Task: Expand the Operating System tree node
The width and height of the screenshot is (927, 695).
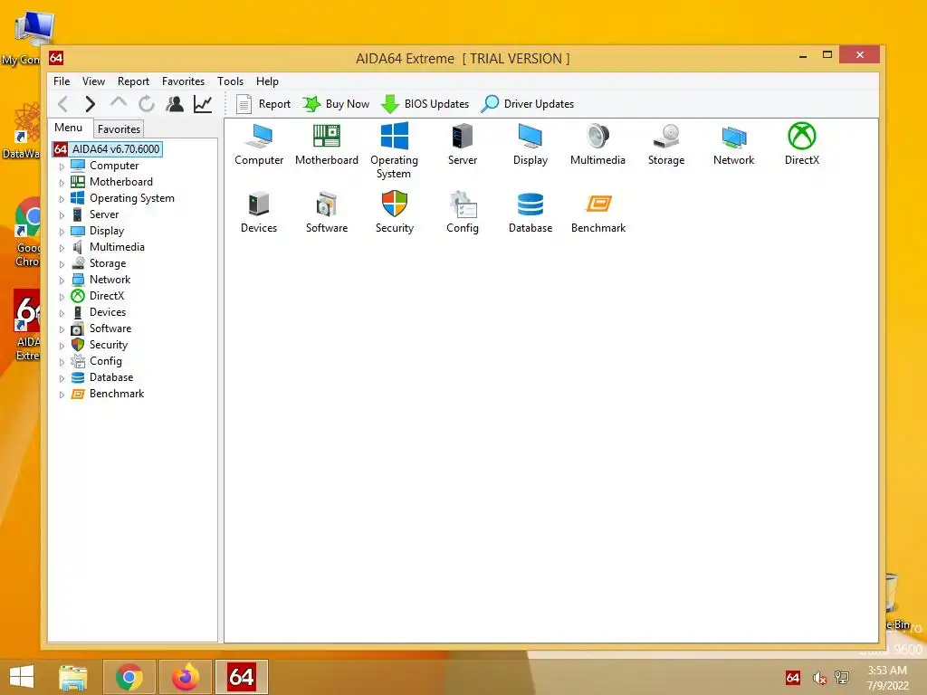Action: click(62, 199)
